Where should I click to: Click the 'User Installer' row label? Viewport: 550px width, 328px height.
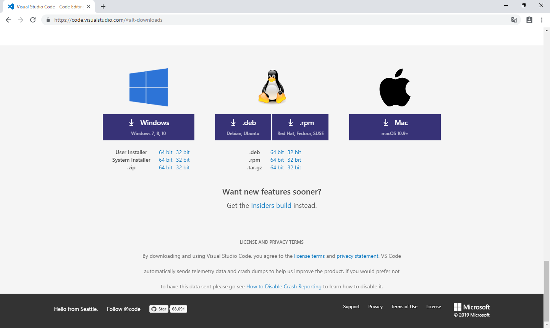131,152
